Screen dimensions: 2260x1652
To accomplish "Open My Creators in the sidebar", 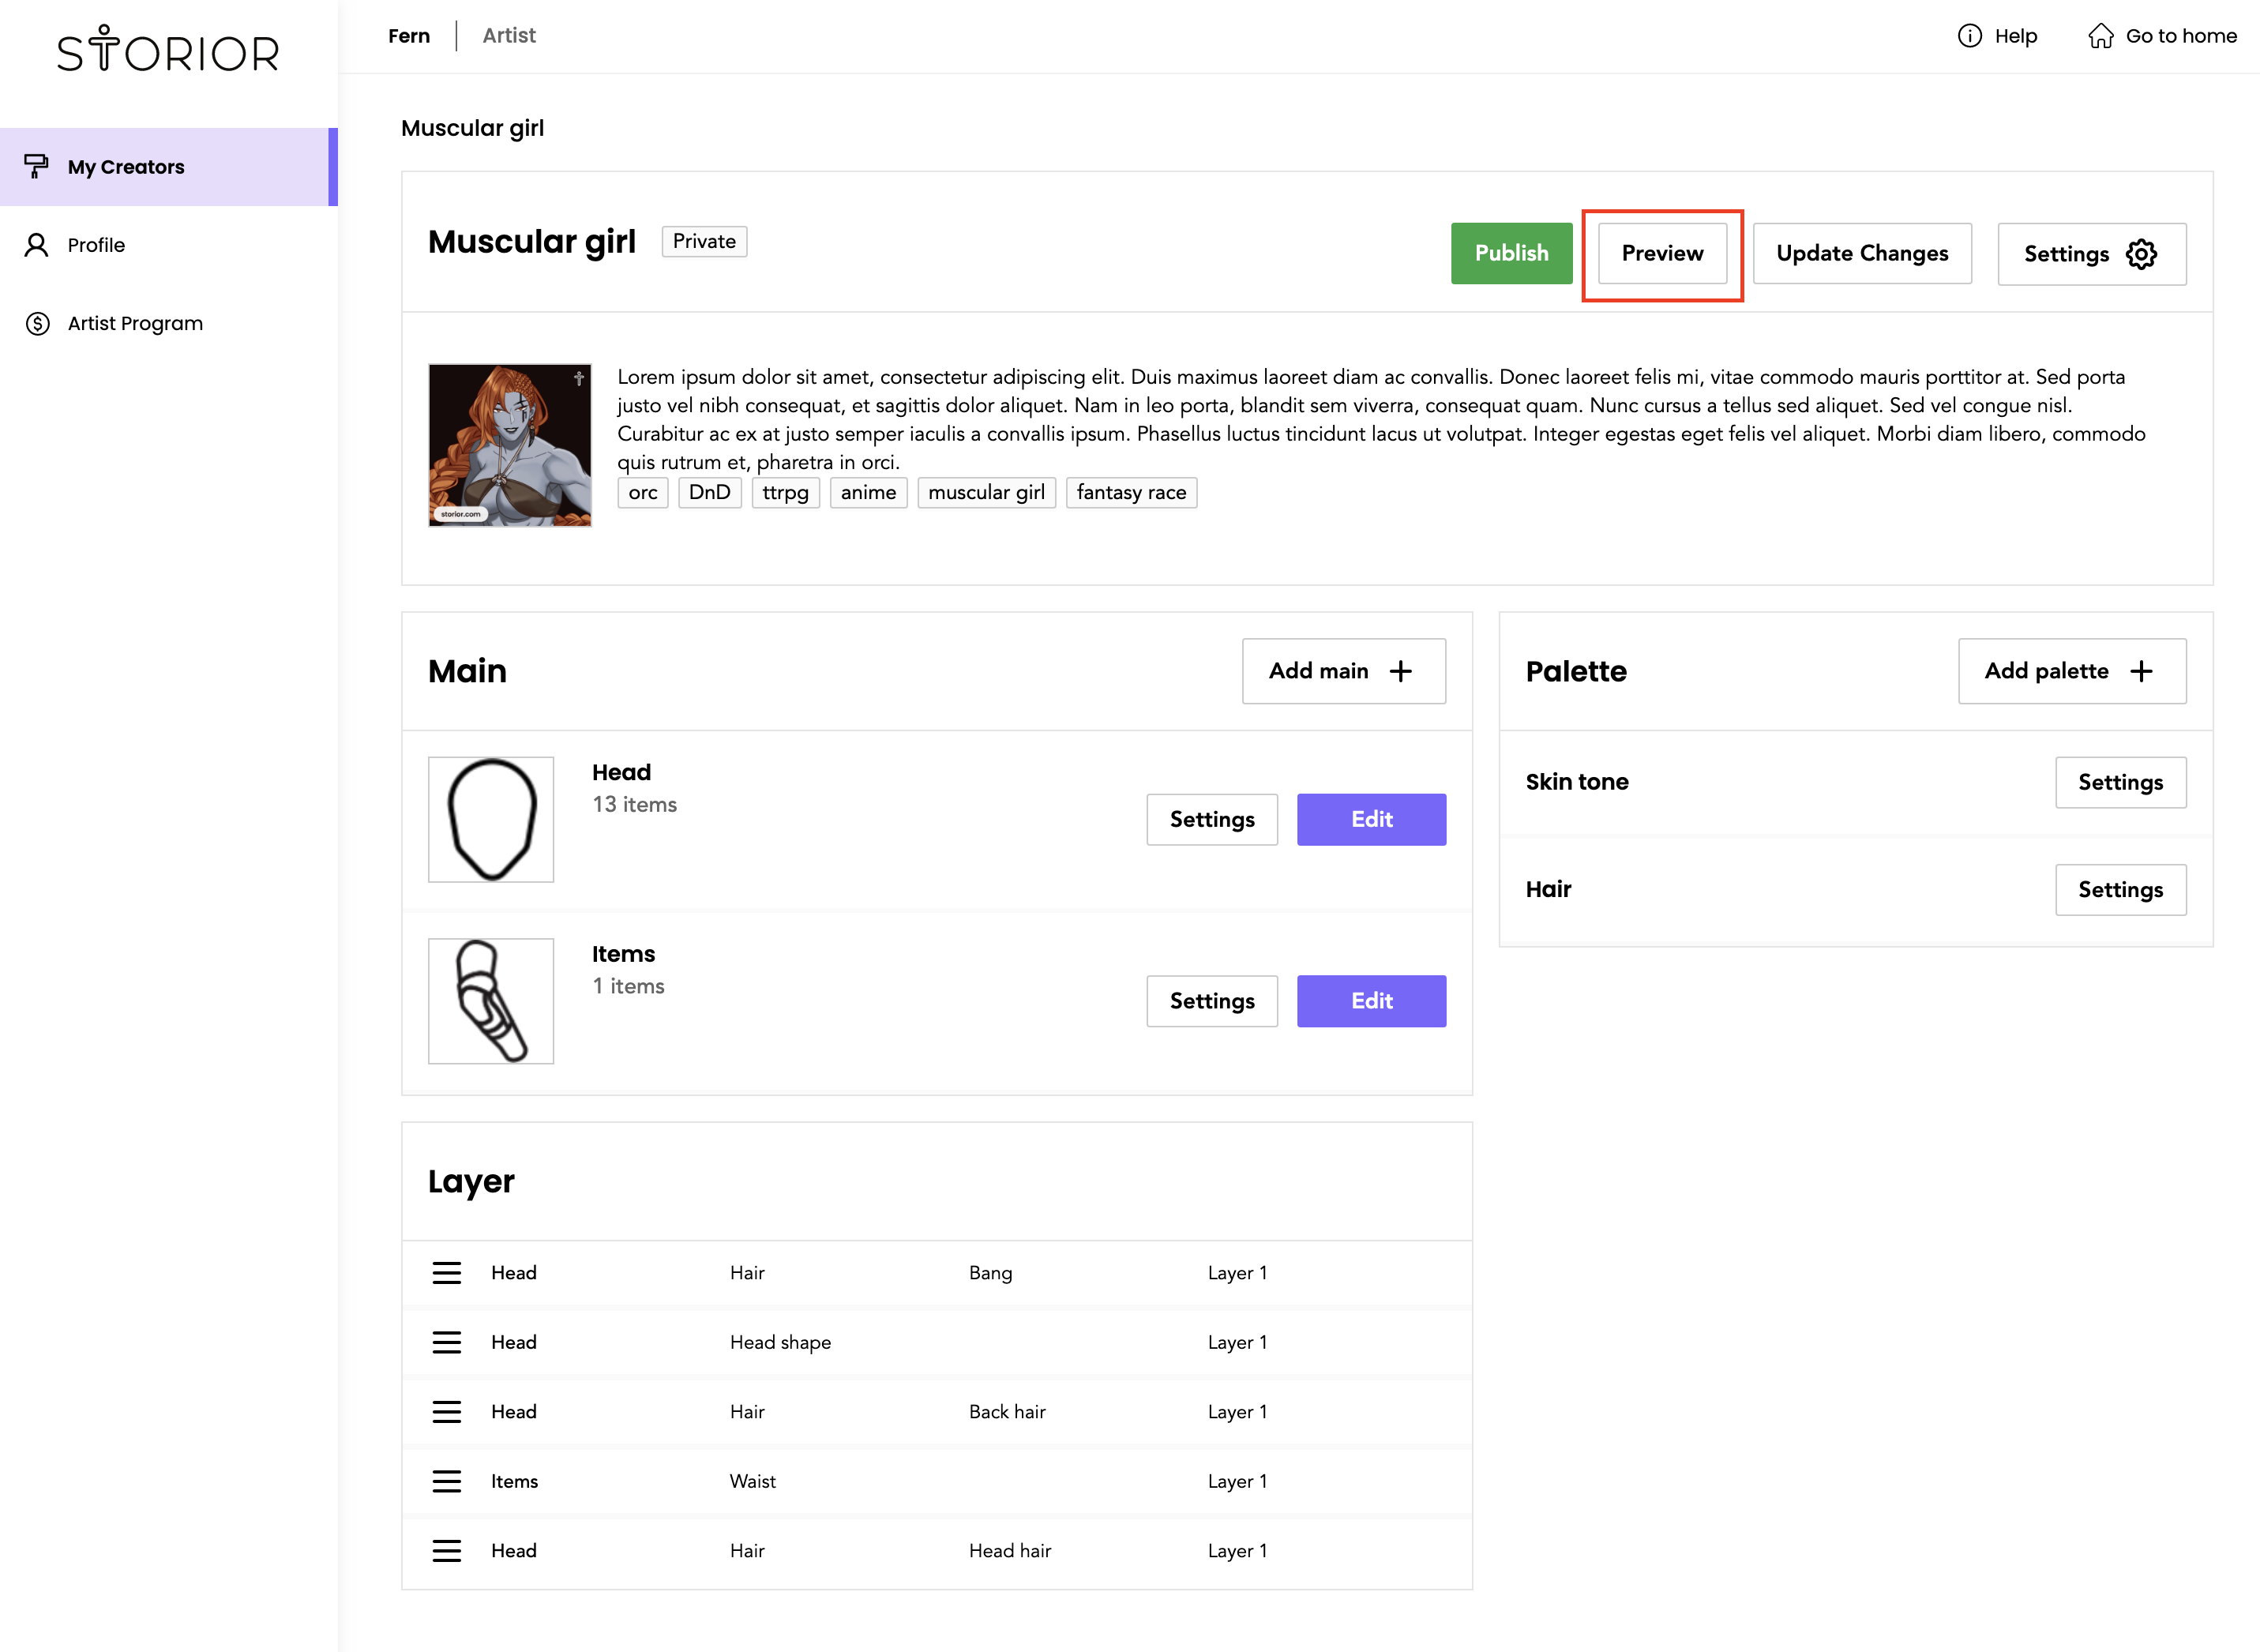I will point(126,167).
